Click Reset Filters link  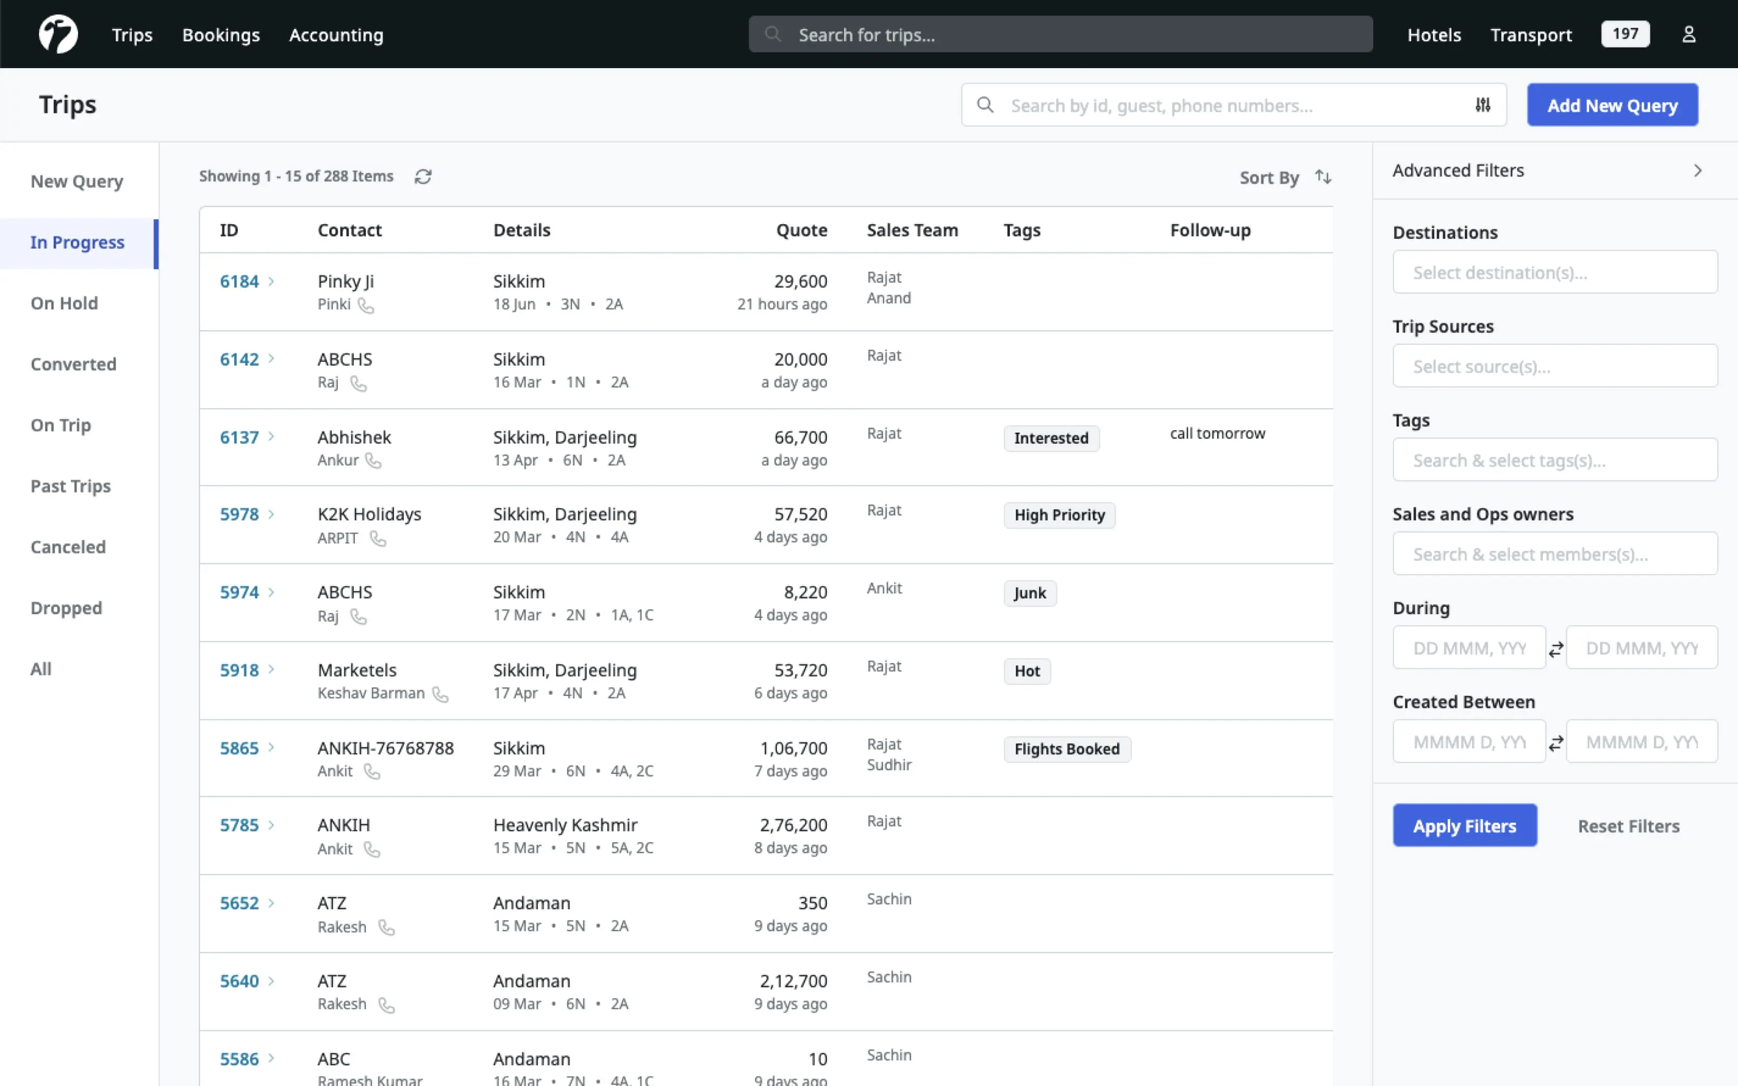(1628, 824)
